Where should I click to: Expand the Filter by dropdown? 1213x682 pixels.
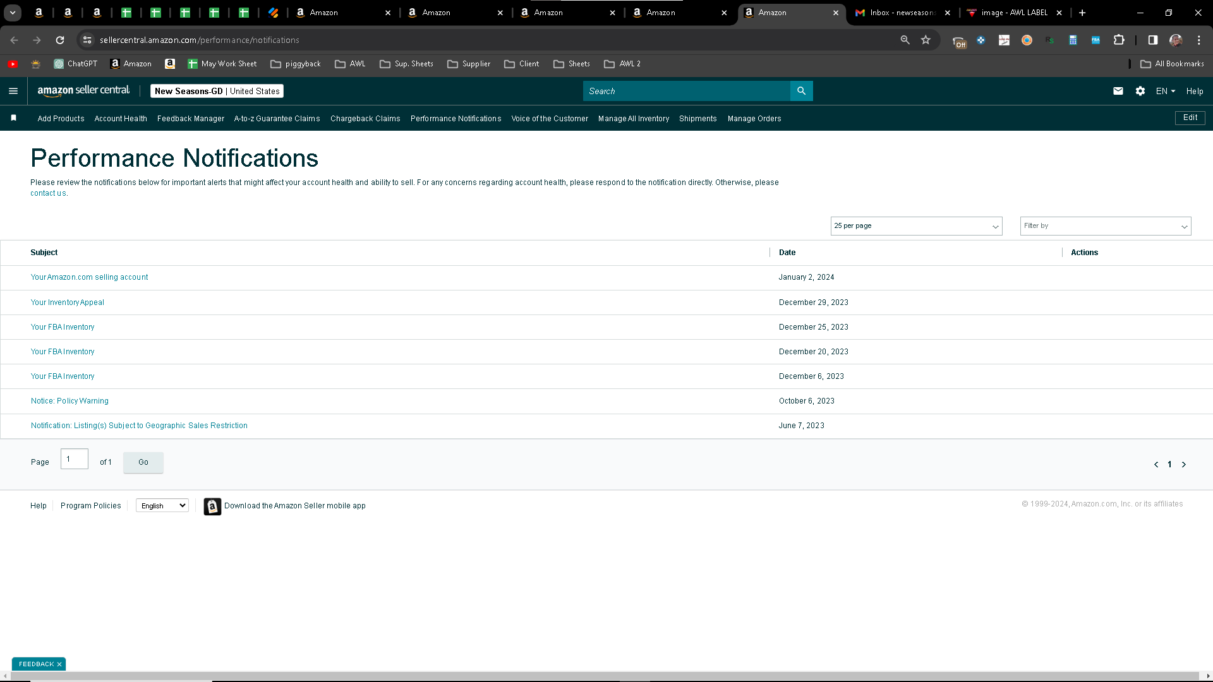coord(1106,226)
